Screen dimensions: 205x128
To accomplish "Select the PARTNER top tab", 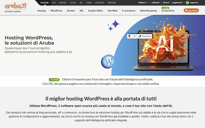I will pyautogui.click(x=112, y=3).
